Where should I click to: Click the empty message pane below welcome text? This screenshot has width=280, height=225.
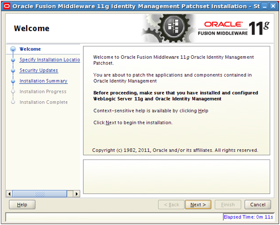click(x=177, y=176)
